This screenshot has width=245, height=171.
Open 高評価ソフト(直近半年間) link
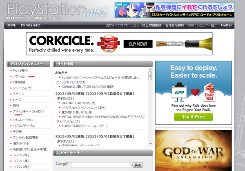(30, 149)
